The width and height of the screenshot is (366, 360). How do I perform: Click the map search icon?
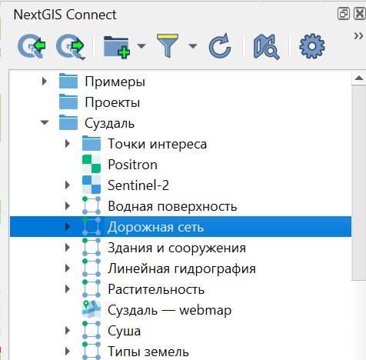pyautogui.click(x=266, y=47)
